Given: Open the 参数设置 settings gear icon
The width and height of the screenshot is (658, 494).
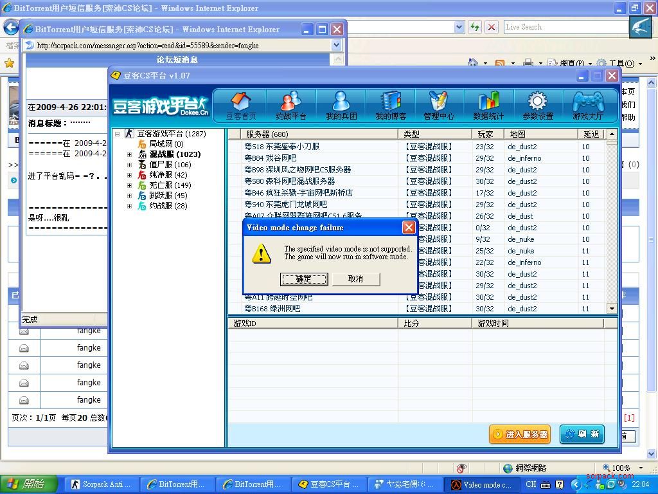Looking at the screenshot, I should [538, 105].
